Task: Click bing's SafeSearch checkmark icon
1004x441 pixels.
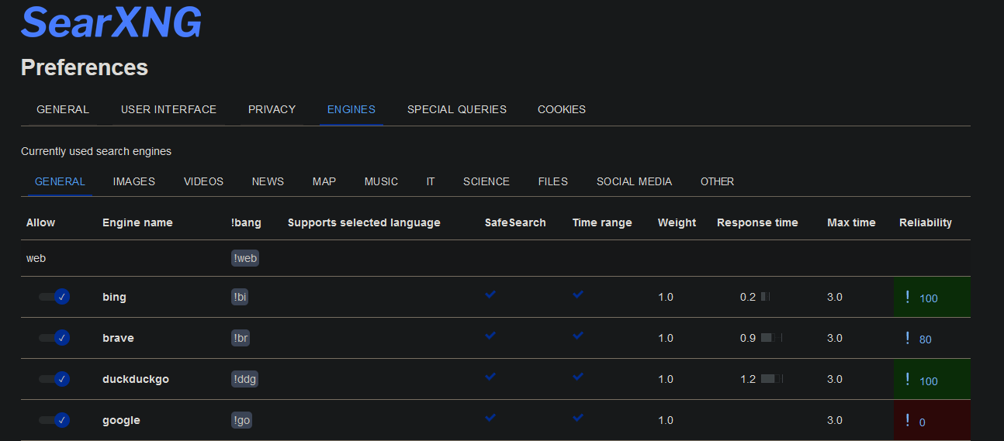Action: [490, 295]
